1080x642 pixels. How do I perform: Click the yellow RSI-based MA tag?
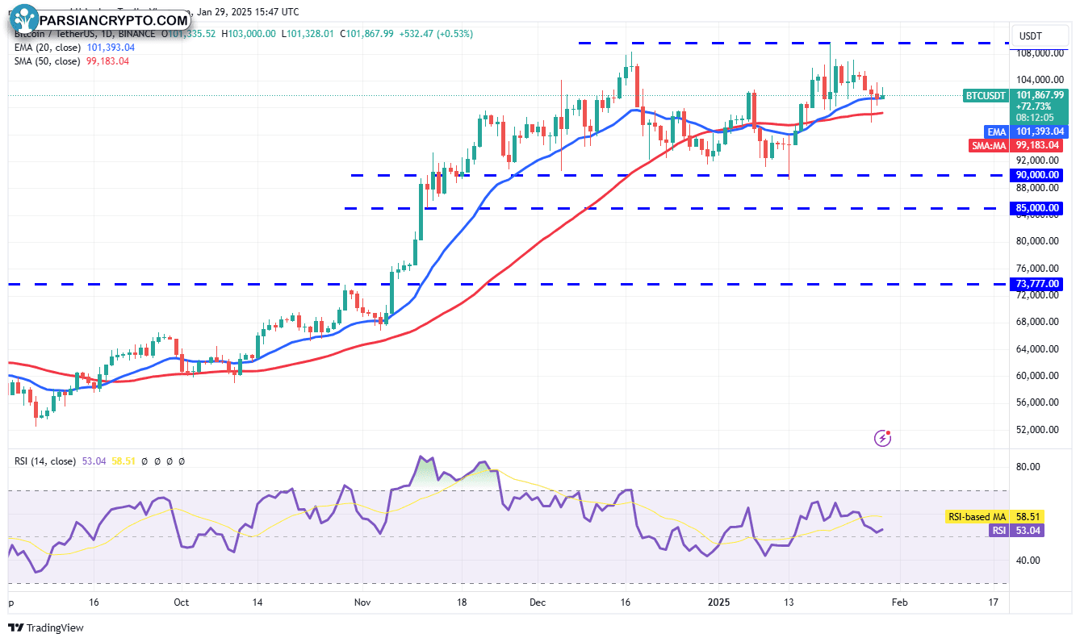point(975,516)
